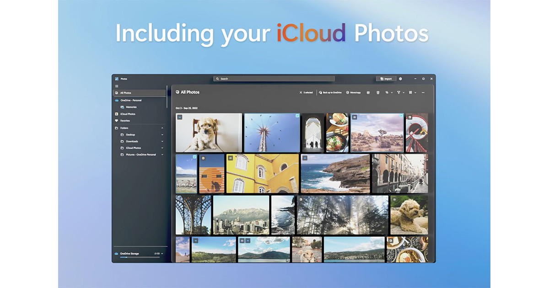Open the fluffy dog lying down photo
The image size is (549, 288).
pyautogui.click(x=409, y=215)
